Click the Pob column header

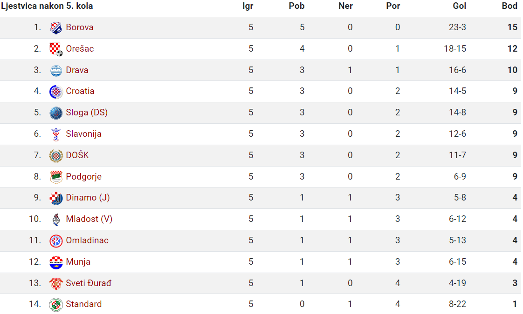pyautogui.click(x=296, y=6)
